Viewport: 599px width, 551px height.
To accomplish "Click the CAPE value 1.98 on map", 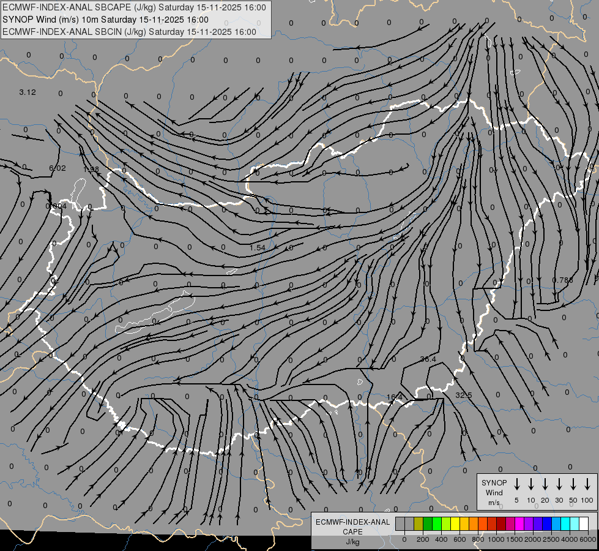I will point(91,168).
